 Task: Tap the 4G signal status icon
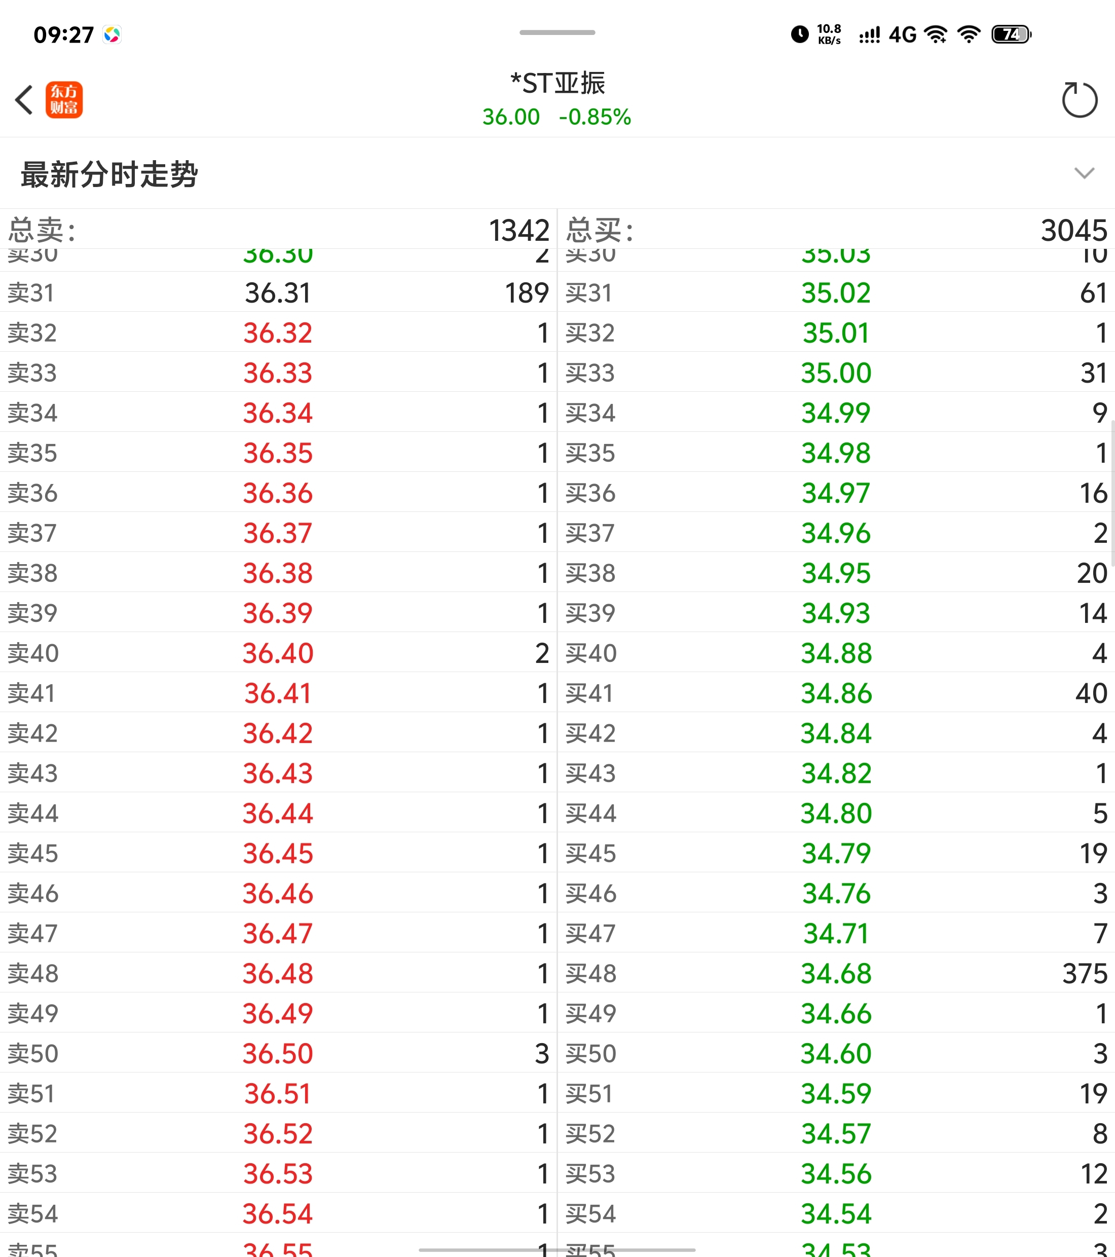(902, 34)
